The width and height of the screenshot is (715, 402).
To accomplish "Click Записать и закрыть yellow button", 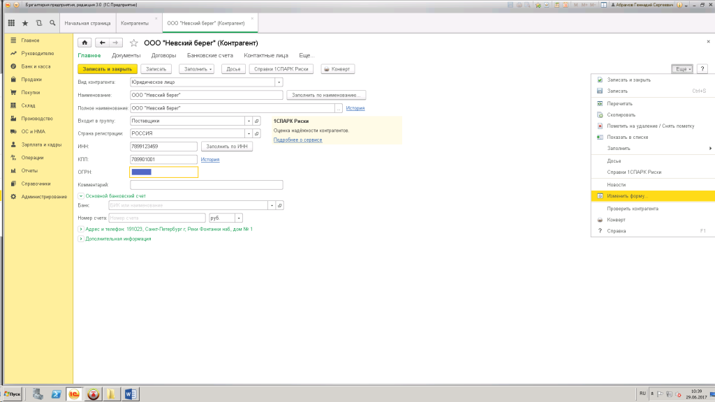I will pos(107,69).
